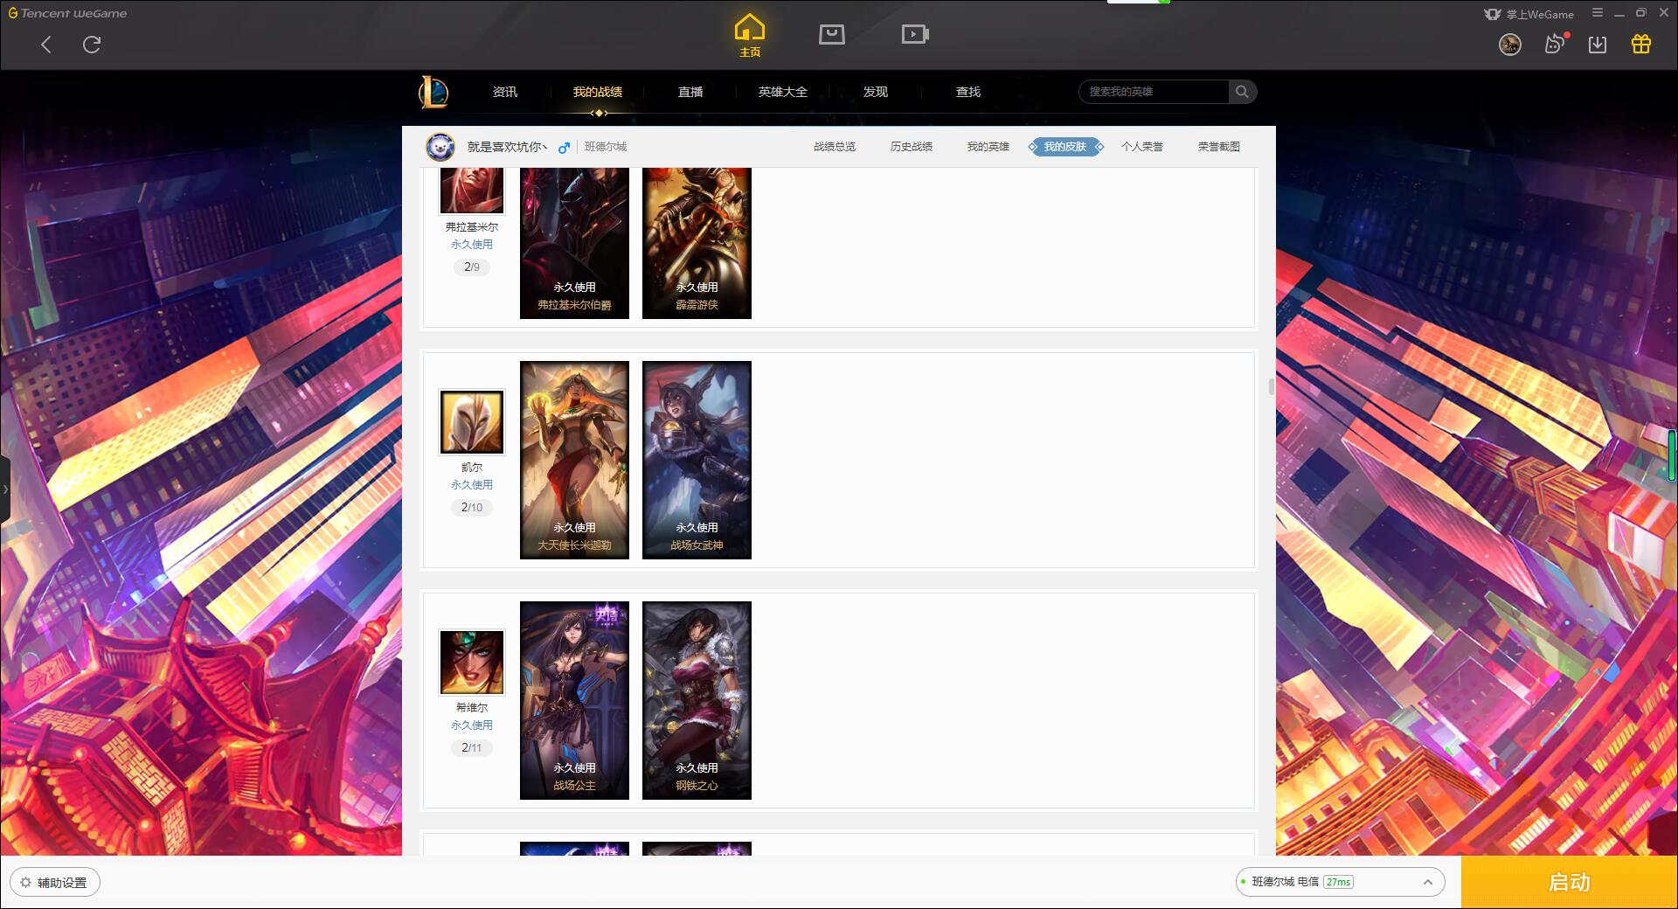Open the 发现 tab

point(876,92)
